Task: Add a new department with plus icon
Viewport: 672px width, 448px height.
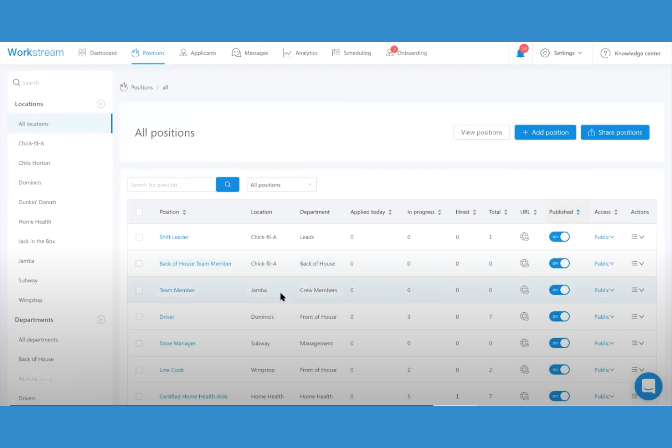Action: (x=101, y=320)
